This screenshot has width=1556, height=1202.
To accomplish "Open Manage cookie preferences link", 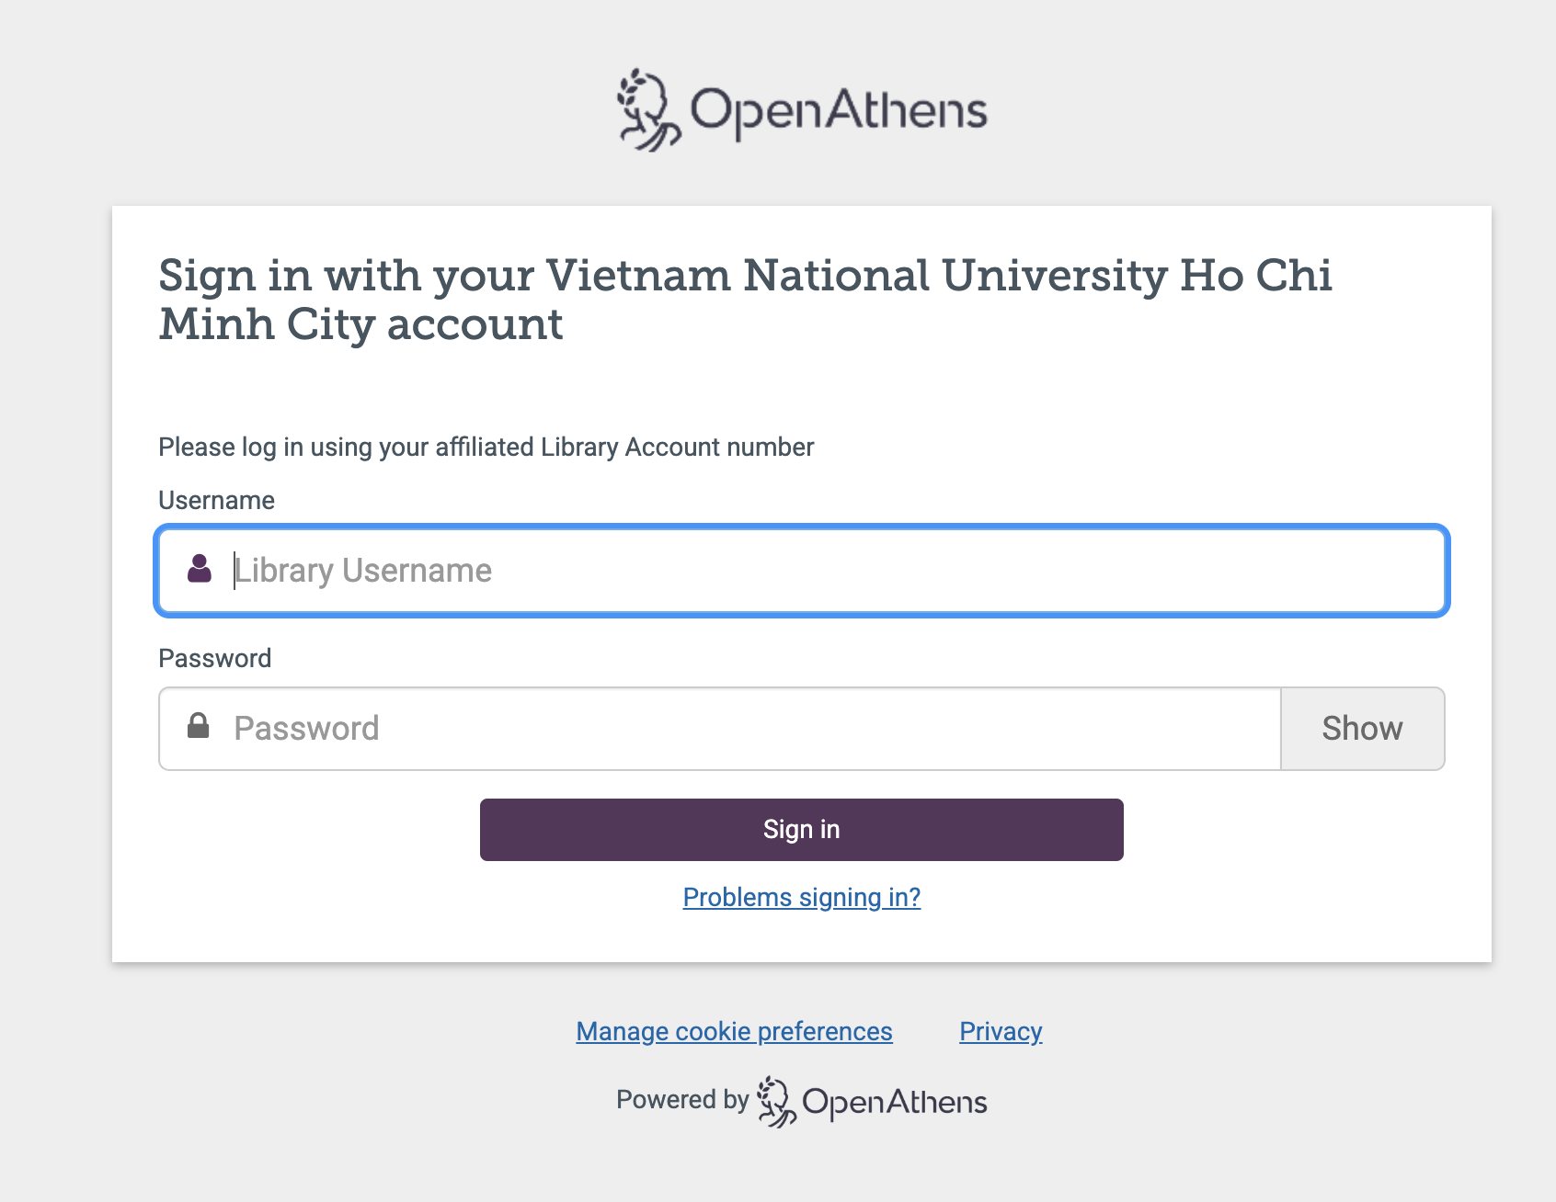I will tap(734, 1031).
